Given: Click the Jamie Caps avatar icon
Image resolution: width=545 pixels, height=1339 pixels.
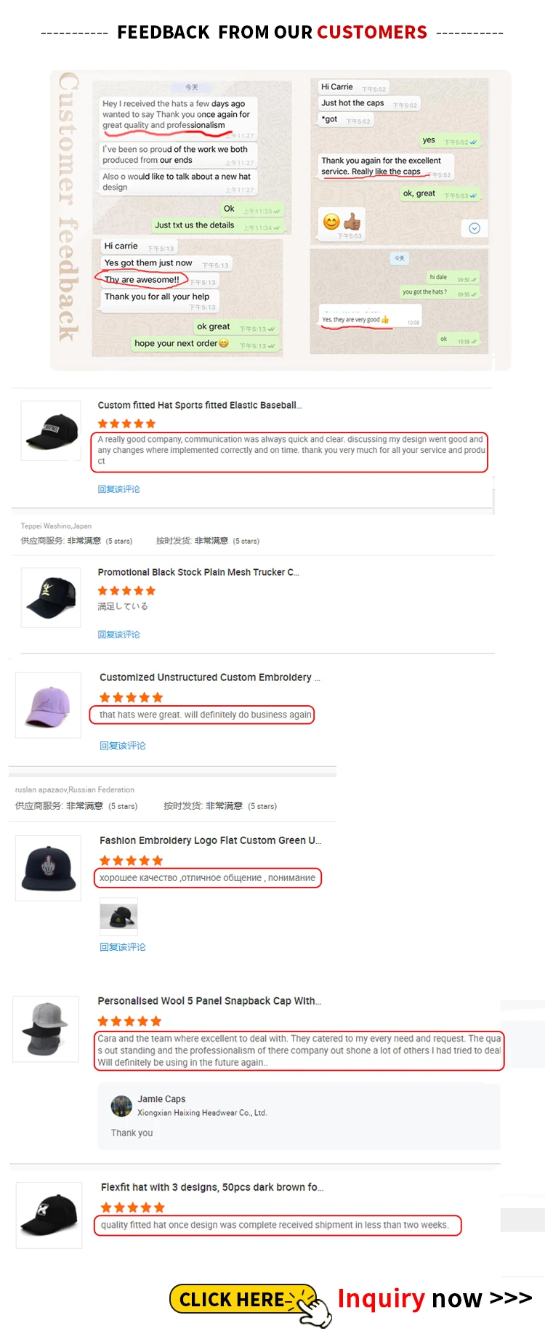Looking at the screenshot, I should click(x=121, y=1106).
